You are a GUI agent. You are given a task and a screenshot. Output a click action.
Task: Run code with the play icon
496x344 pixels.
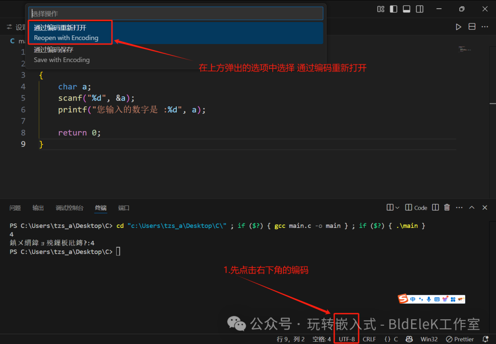458,27
